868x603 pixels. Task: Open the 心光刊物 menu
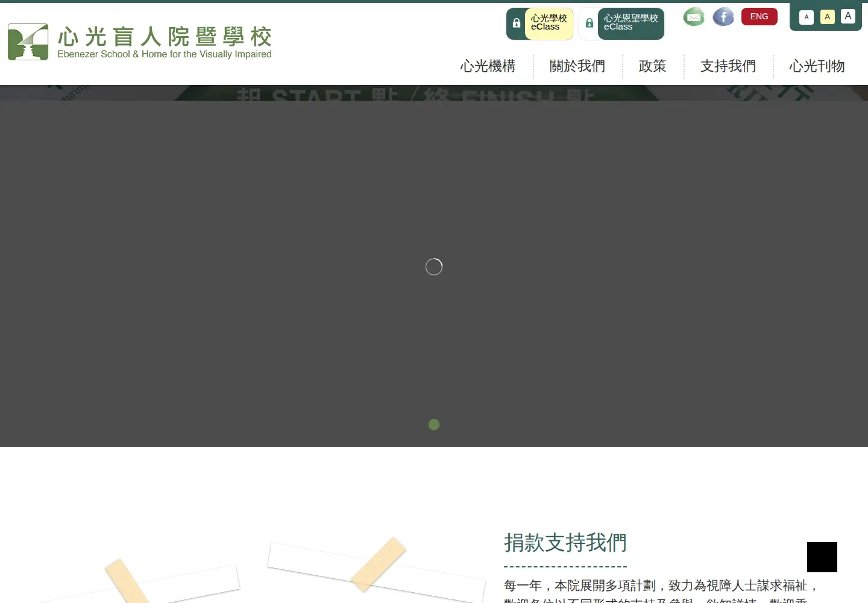817,66
